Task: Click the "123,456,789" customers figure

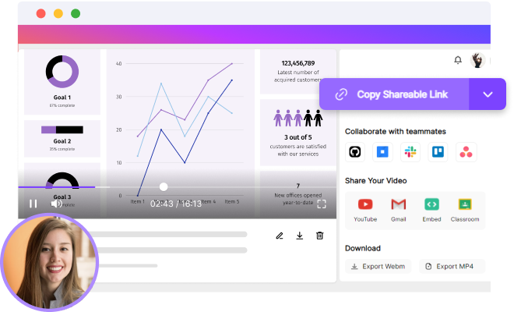Action: tap(298, 63)
